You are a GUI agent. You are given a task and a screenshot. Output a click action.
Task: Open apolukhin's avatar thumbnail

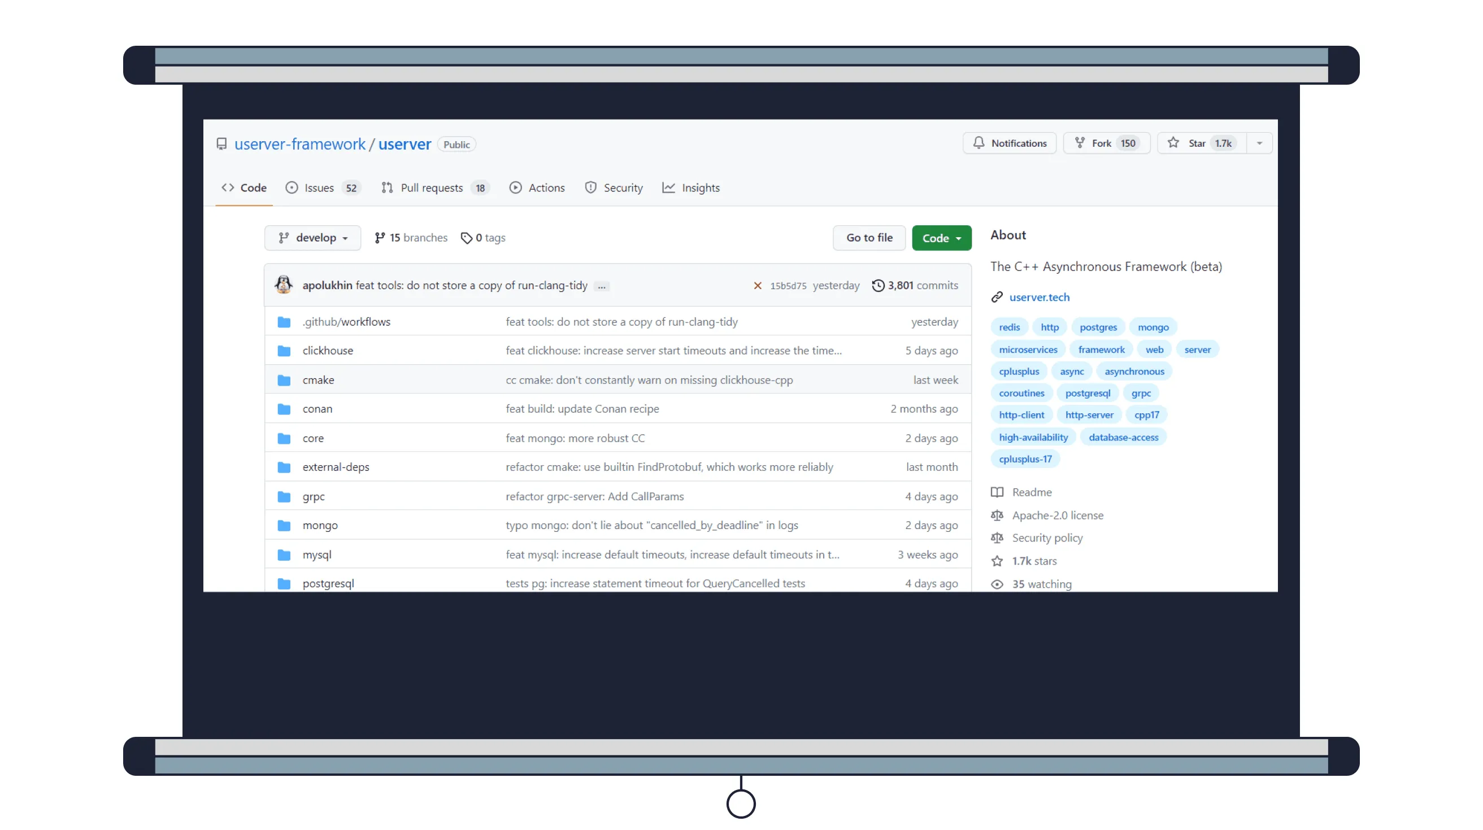tap(283, 285)
